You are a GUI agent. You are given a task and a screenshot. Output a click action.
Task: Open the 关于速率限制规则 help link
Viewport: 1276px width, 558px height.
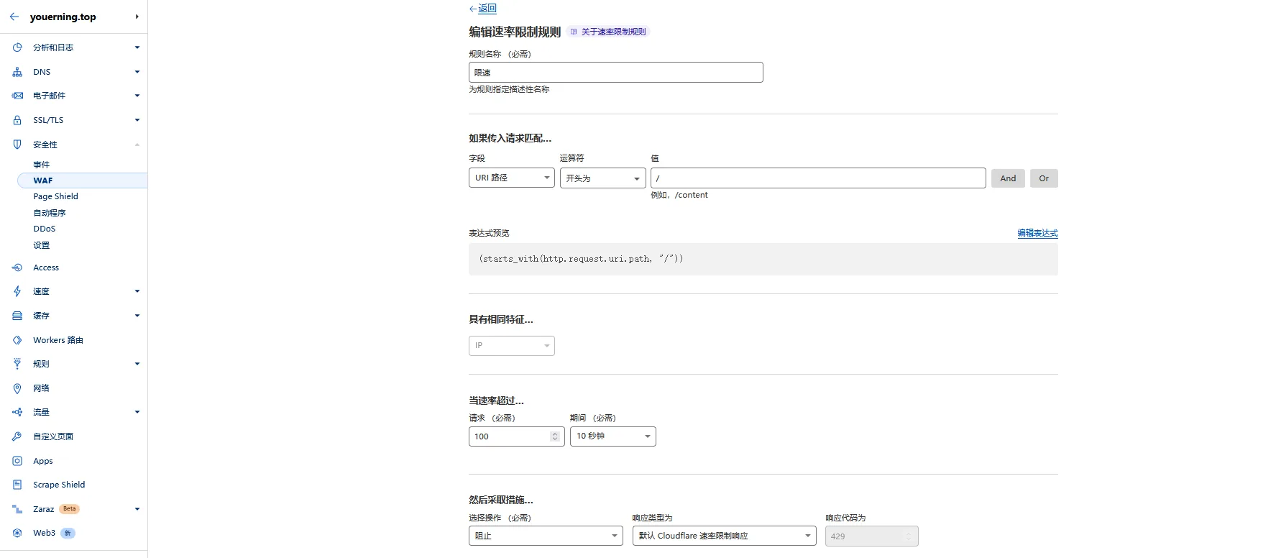click(608, 32)
